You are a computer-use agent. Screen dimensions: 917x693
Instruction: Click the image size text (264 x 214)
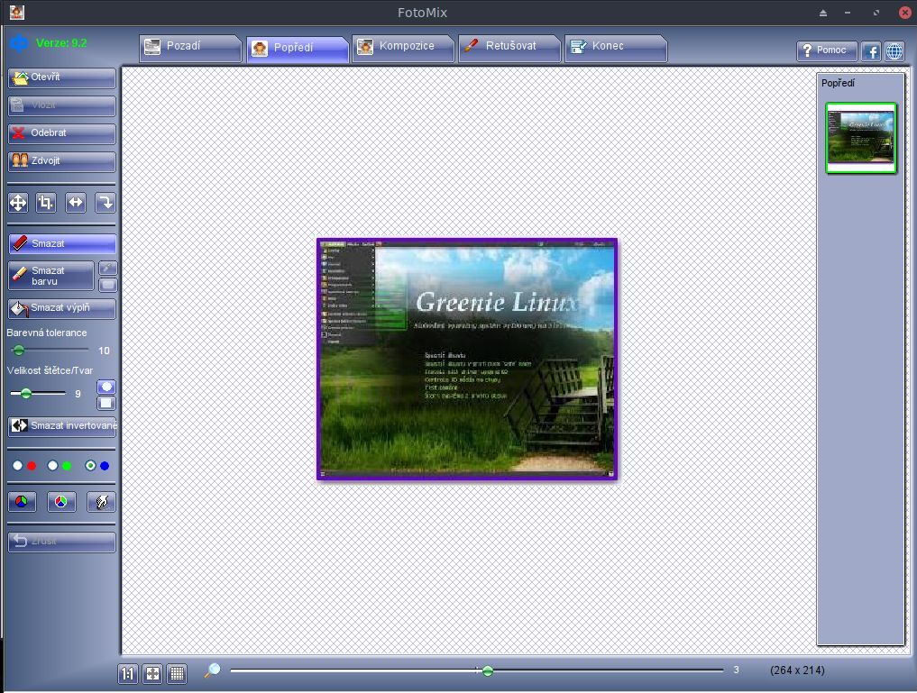[797, 670]
